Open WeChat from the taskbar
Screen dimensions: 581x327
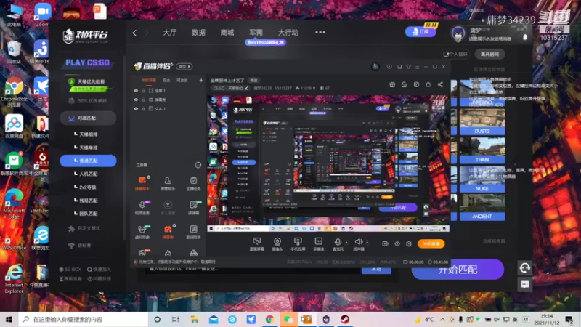point(288,319)
